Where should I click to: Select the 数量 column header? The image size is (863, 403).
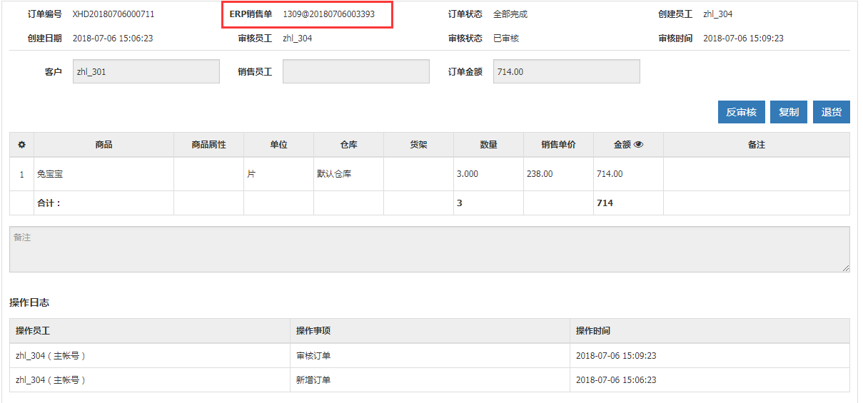point(488,145)
